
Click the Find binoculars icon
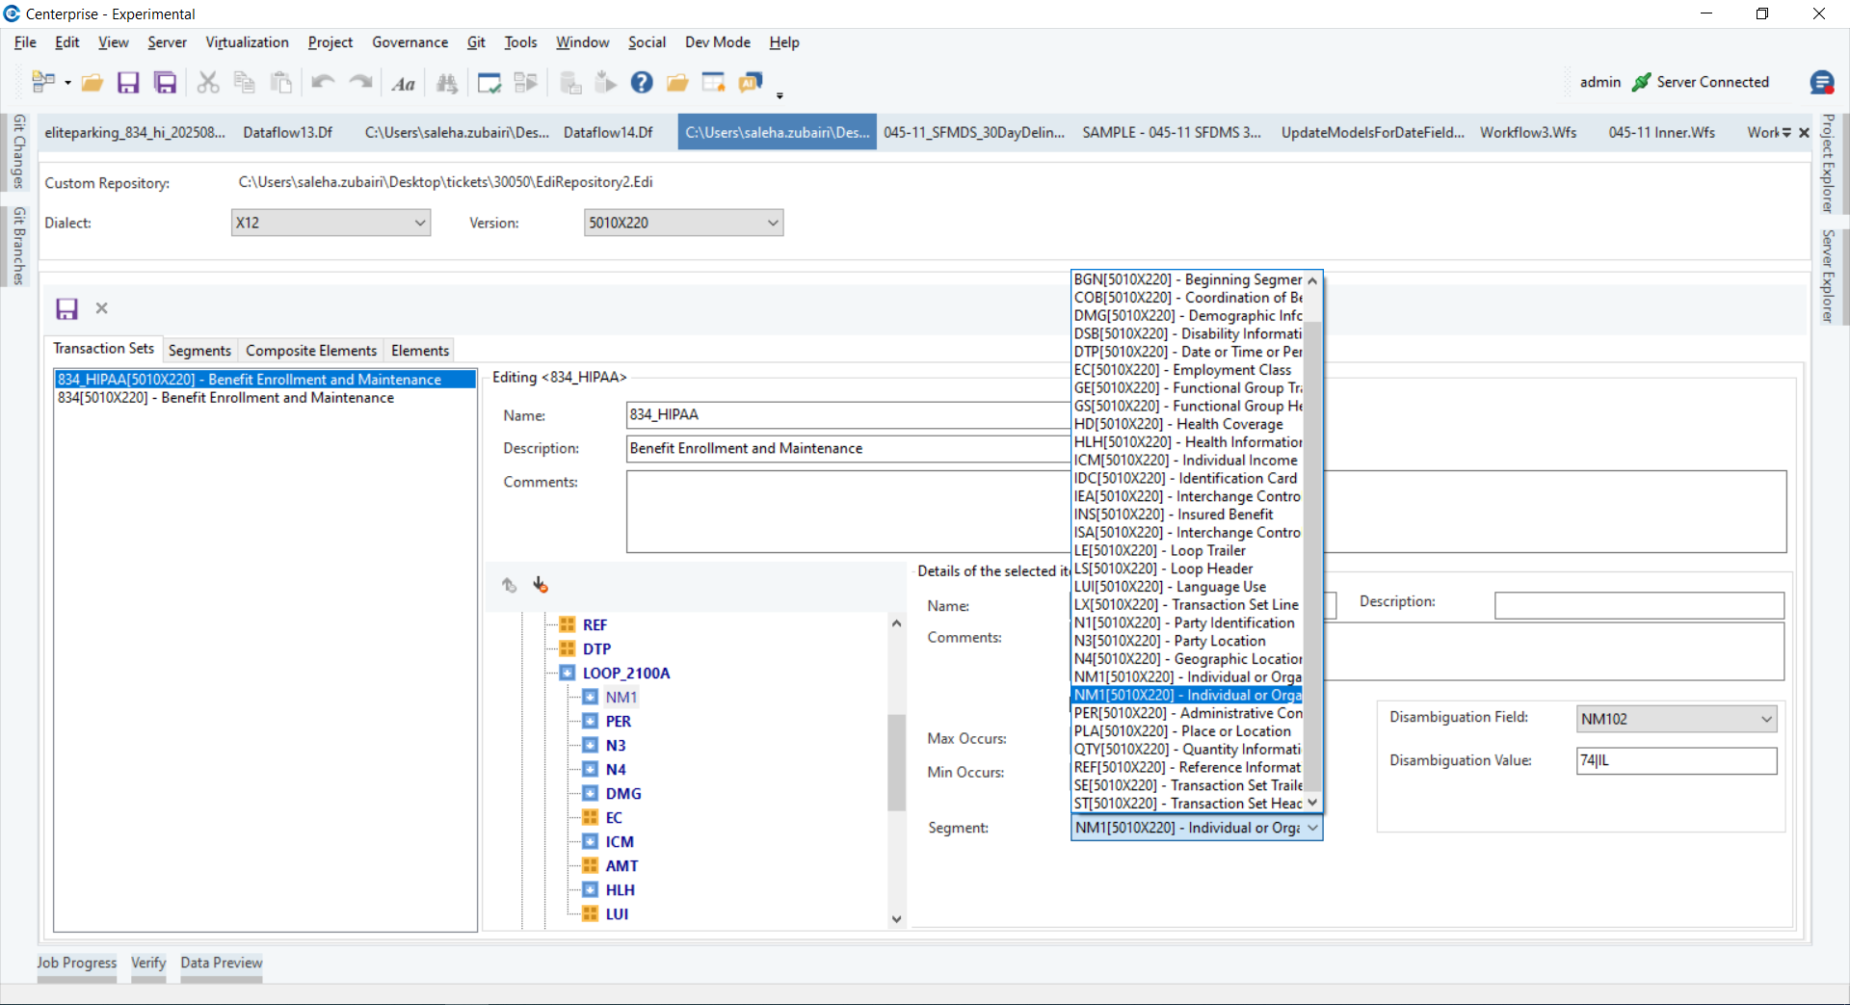(447, 83)
